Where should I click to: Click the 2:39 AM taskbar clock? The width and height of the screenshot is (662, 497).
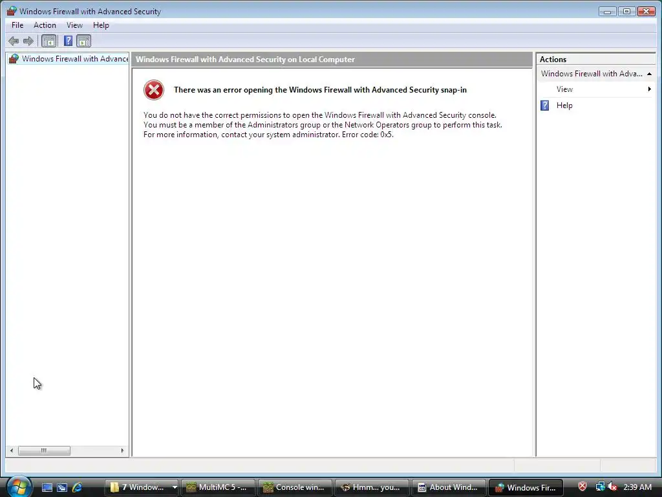click(637, 487)
